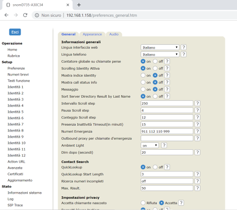Open SIP Trace page
Image resolution: width=237 pixels, height=210 pixels.
pos(15,205)
